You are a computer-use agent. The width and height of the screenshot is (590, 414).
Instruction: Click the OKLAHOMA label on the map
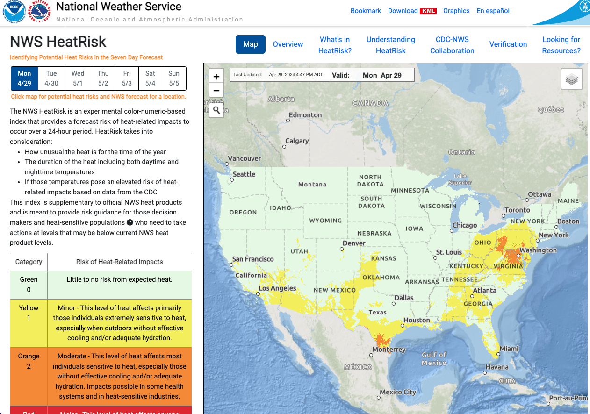[381, 278]
